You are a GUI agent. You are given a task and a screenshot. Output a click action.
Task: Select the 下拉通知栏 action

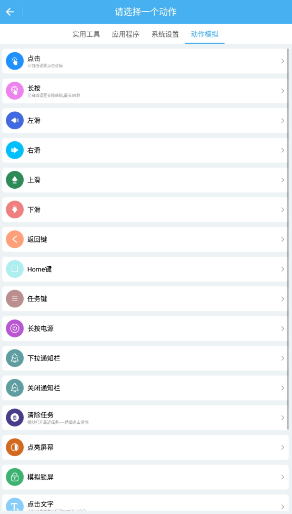pos(145,358)
